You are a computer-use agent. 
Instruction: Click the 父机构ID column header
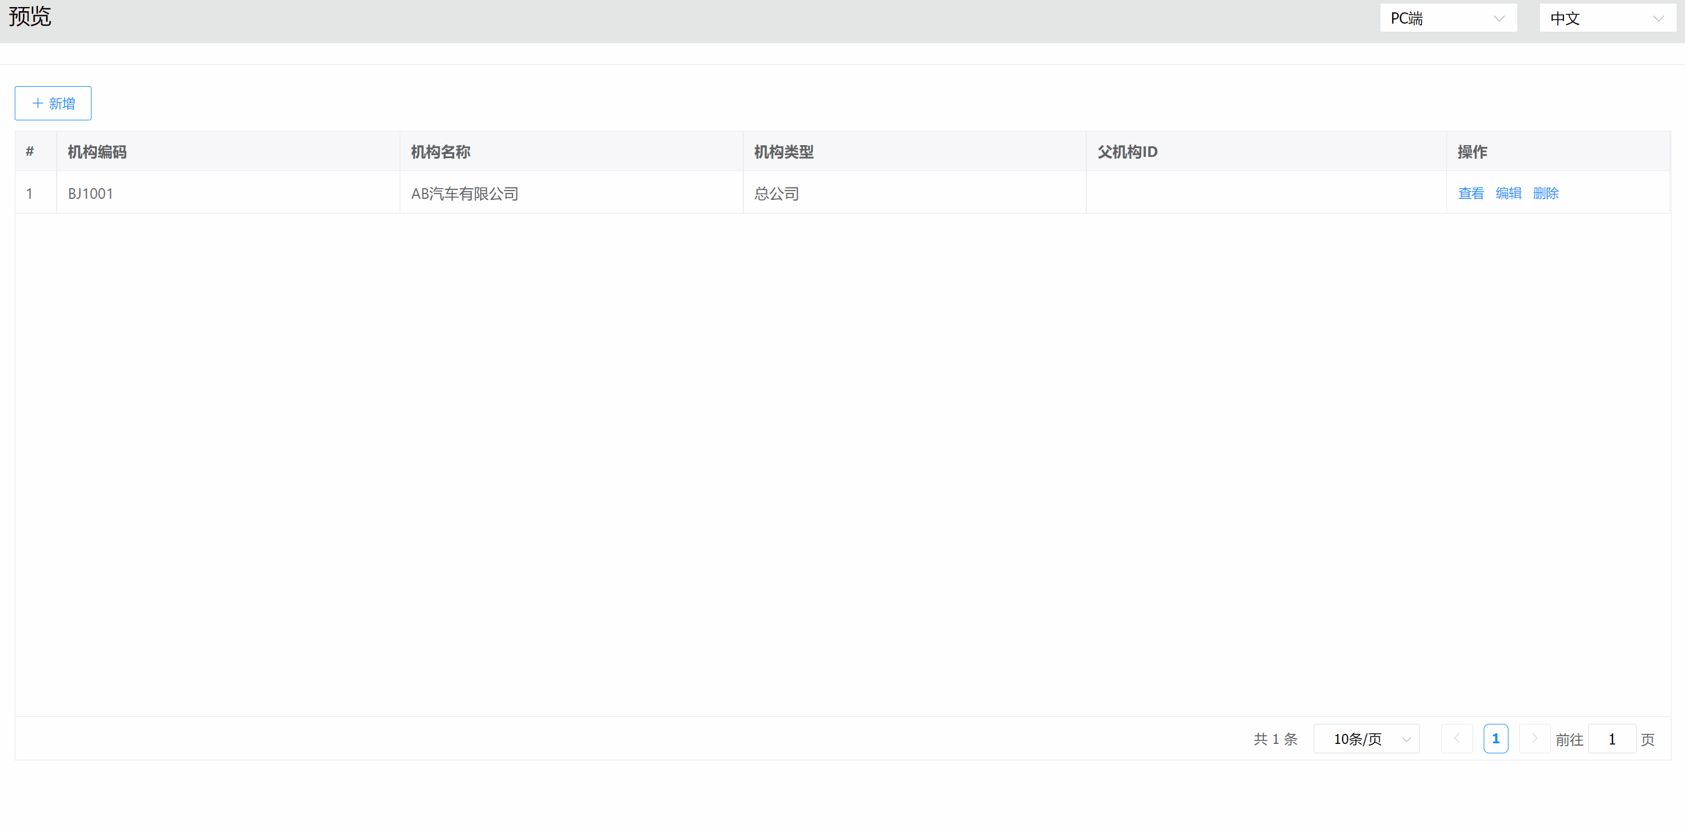[1127, 152]
